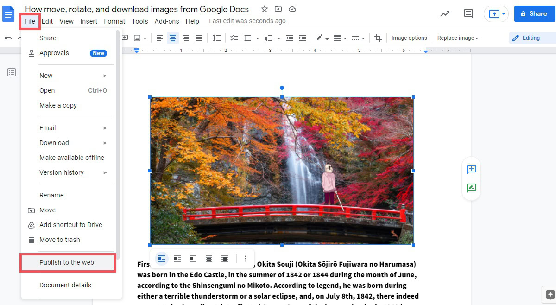Expand numbered list style options
Viewport: 556px width, 305px height.
[x=278, y=38]
